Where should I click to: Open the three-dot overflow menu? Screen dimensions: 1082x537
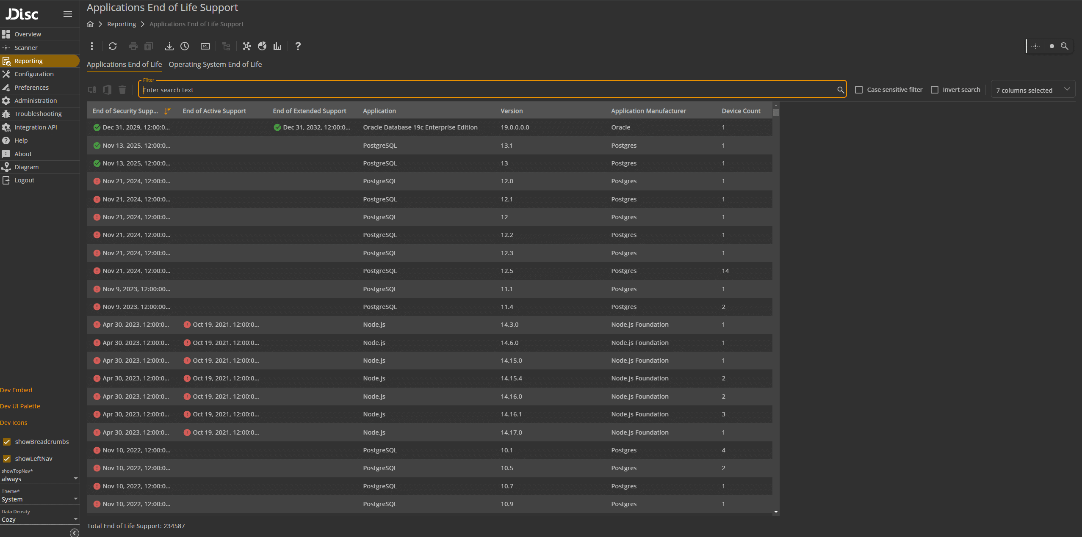[x=91, y=46]
